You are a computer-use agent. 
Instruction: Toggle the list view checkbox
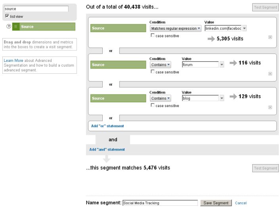(7, 16)
